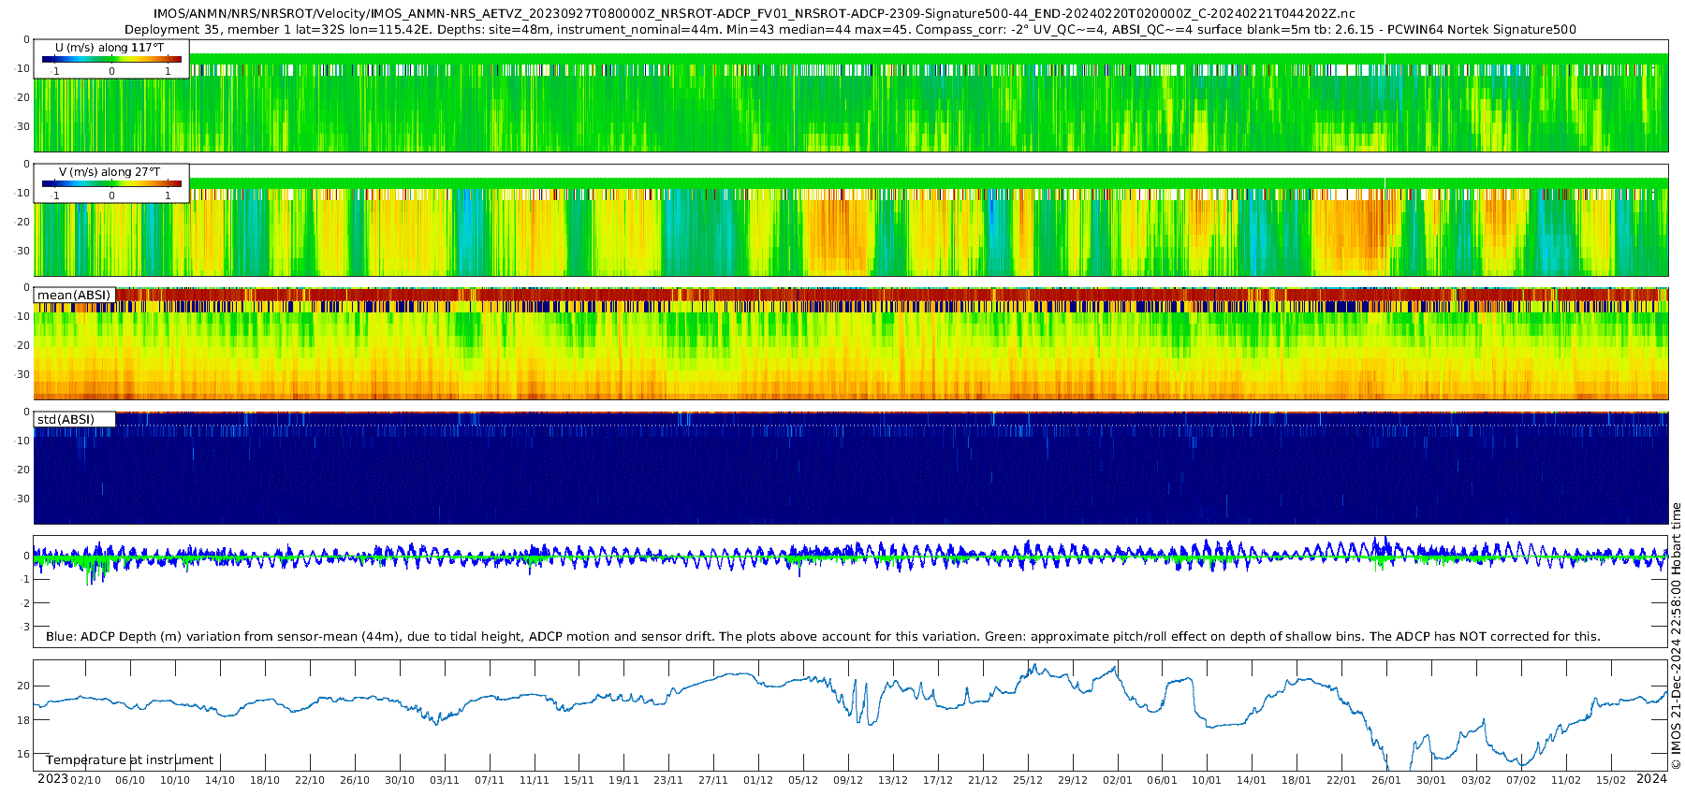This screenshot has width=1685, height=795.
Task: Click the 2023 year label on time axis
Action: (x=52, y=779)
